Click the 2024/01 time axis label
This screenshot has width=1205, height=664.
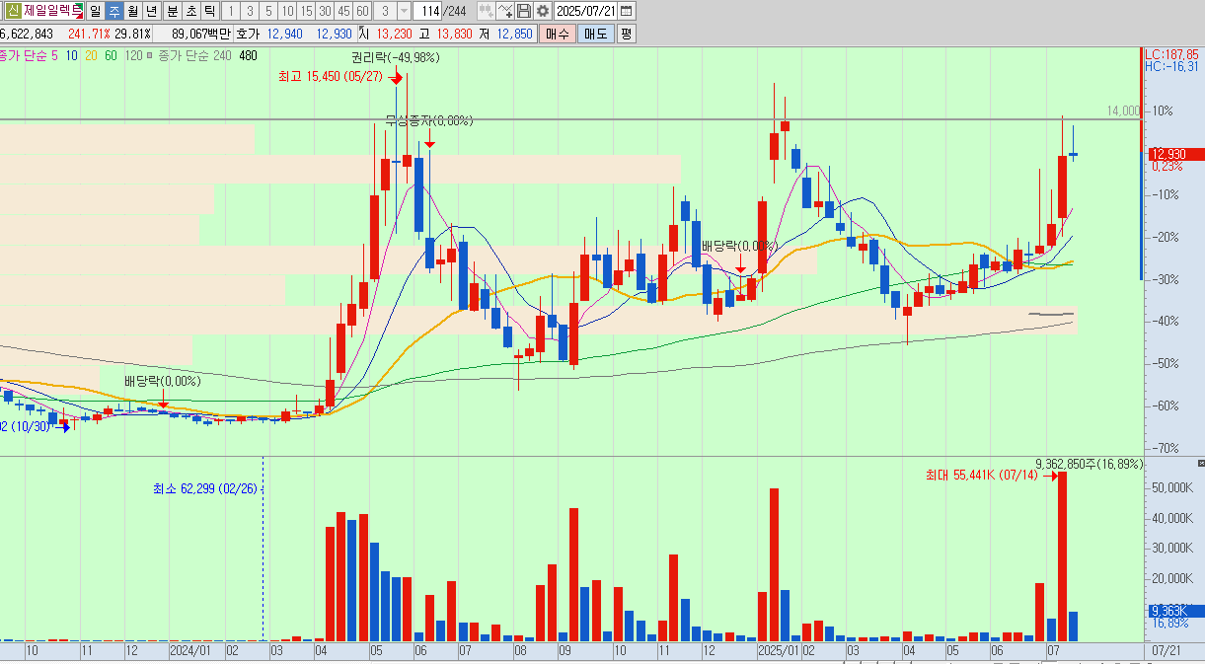click(x=190, y=651)
